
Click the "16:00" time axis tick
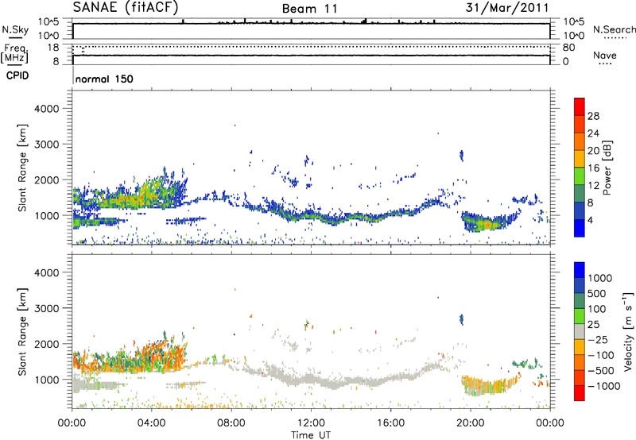pyautogui.click(x=390, y=423)
